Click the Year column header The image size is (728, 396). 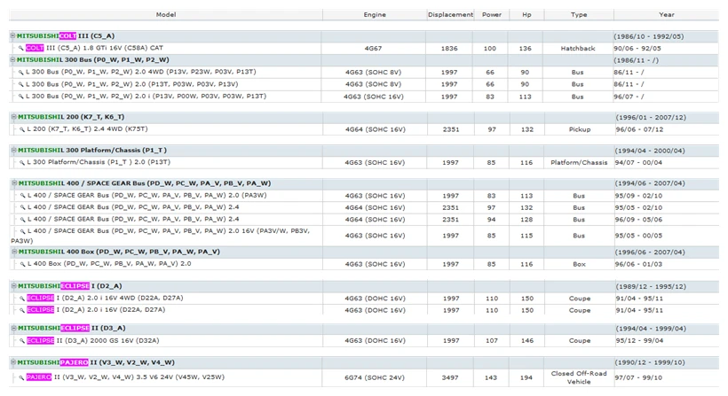666,15
